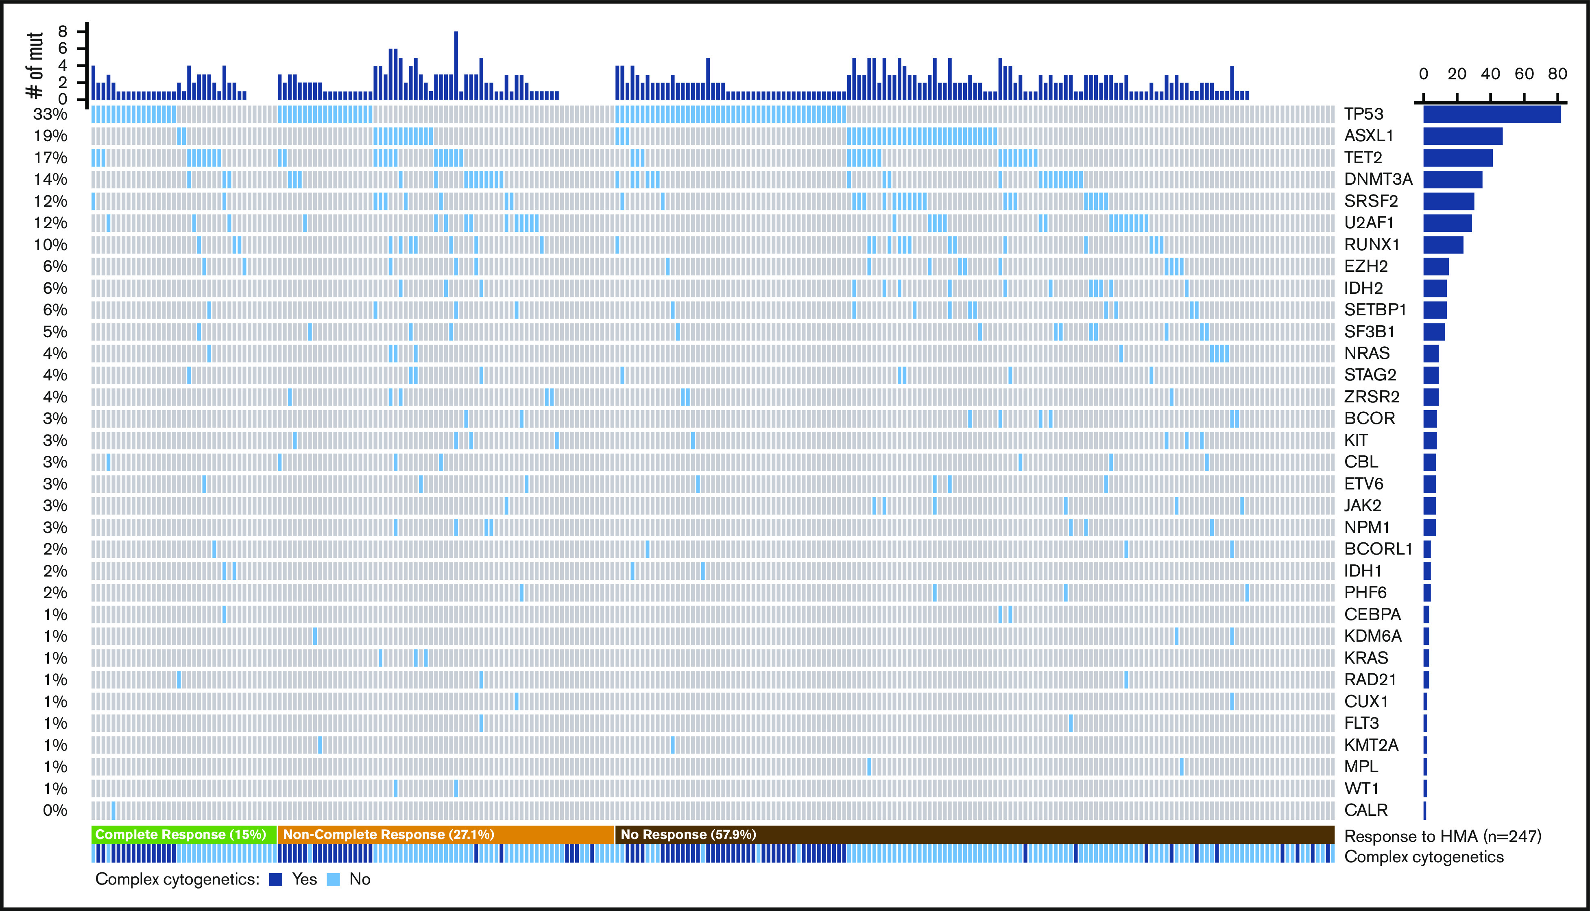The width and height of the screenshot is (1590, 911).
Task: Click the NRAS gene label
Action: click(x=1367, y=354)
